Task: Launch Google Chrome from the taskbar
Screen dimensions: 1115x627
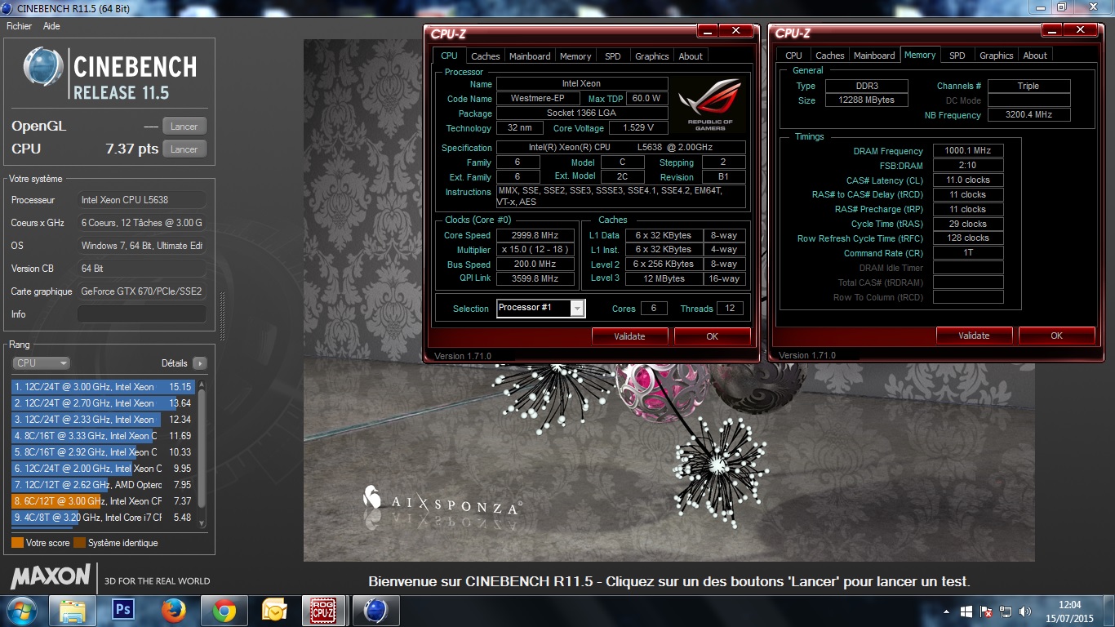Action: tap(224, 611)
